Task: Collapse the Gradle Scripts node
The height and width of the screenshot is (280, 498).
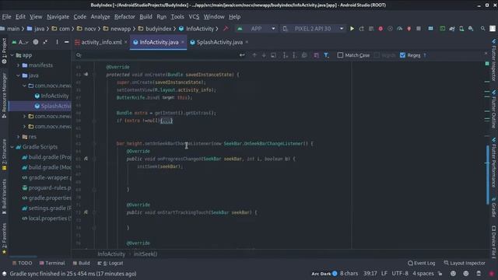Action: point(12,147)
